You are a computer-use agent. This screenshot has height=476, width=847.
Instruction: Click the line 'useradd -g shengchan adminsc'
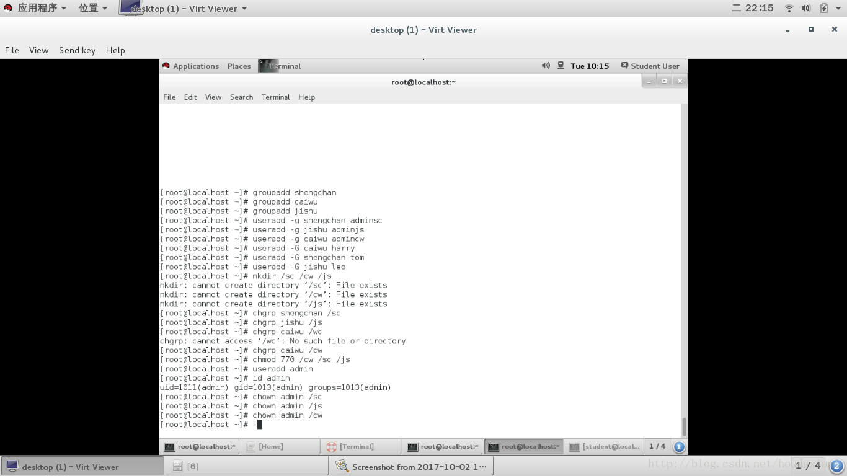[x=317, y=220]
